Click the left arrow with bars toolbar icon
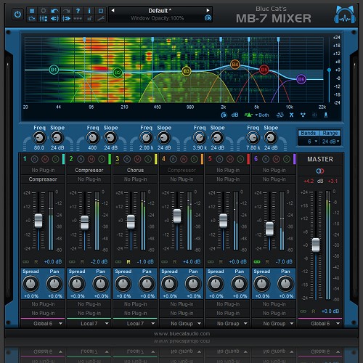This screenshot has width=363, height=363. pyautogui.click(x=55, y=18)
